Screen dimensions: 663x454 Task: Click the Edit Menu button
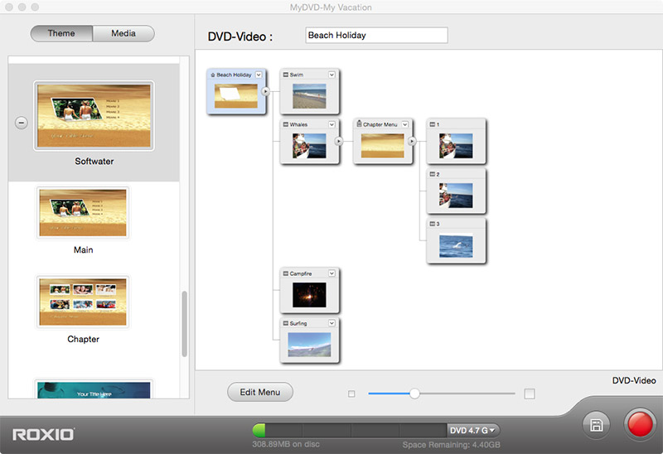tap(260, 393)
